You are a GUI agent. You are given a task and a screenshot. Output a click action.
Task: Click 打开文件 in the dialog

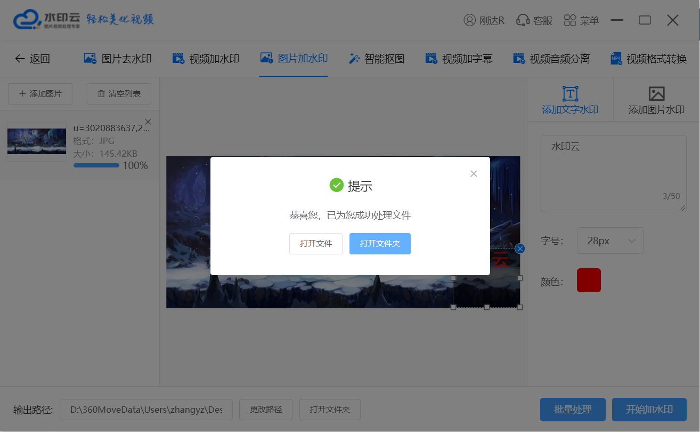(x=316, y=244)
